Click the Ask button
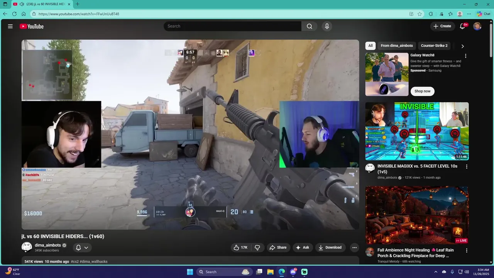The height and width of the screenshot is (278, 494). [302, 247]
